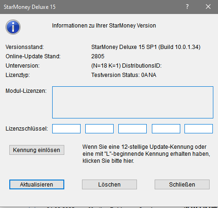Image resolution: width=218 pixels, height=208 pixels.
Task: Click the 'Versionsstand:' label
Action: pos(25,47)
